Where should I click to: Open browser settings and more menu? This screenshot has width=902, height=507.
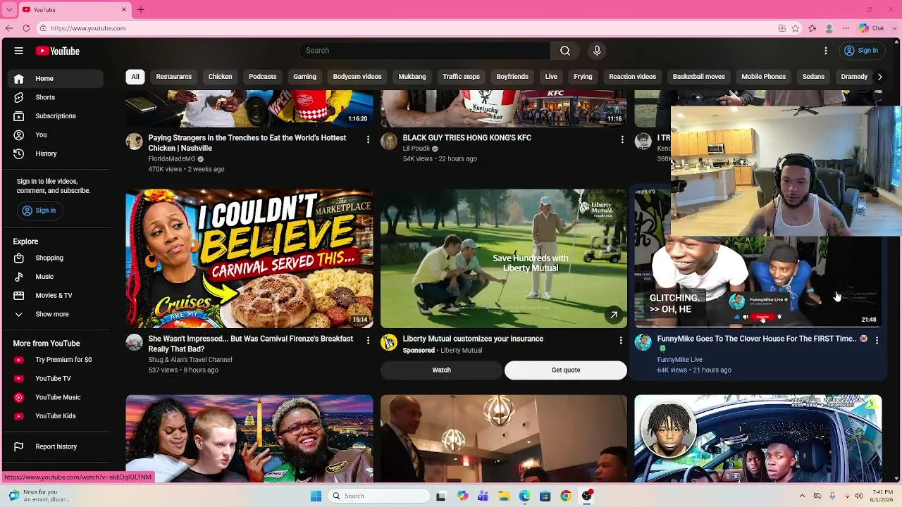(846, 28)
